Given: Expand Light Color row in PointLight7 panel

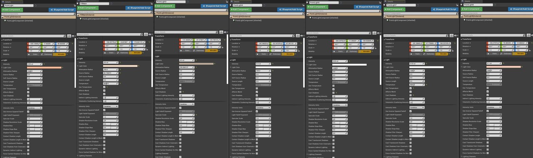Looking at the screenshot, I should [x=384, y=67].
